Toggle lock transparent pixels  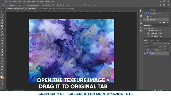tap(148, 50)
